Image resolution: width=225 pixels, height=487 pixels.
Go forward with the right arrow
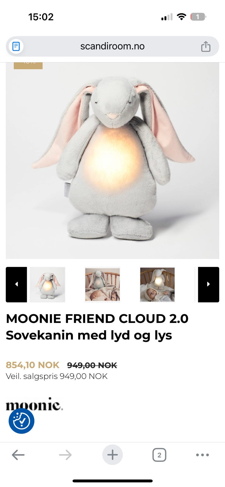65,455
